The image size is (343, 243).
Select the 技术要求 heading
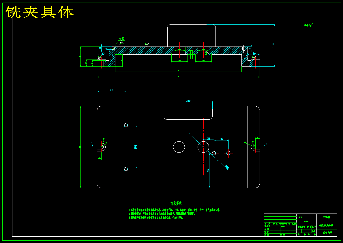click(x=176, y=203)
